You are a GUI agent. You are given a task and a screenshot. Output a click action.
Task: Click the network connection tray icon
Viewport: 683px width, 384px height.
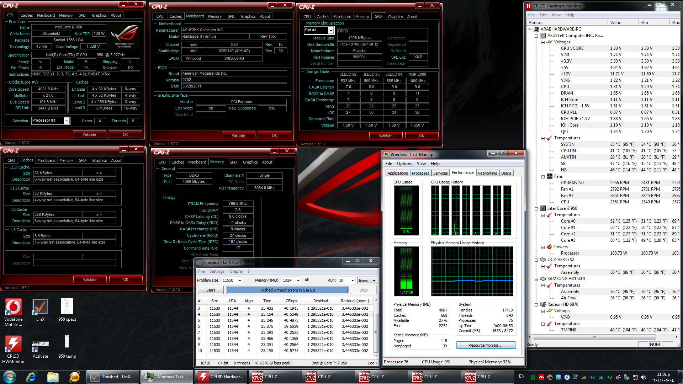pos(635,377)
